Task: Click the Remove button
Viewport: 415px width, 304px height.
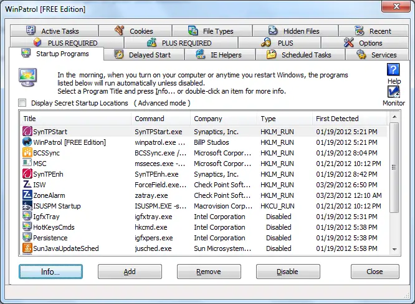Action: 209,272
